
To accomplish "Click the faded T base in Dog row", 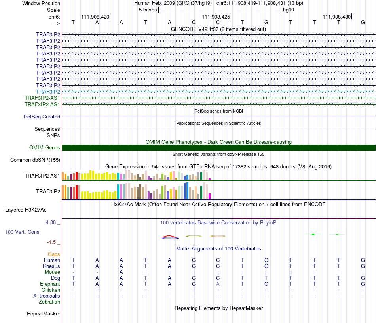I will [266, 278].
